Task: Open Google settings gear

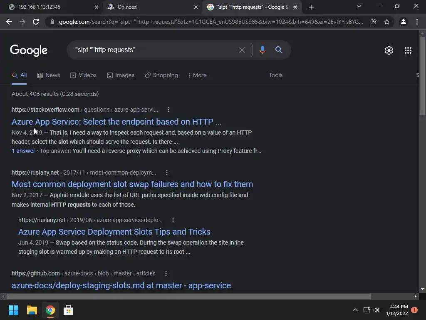Action: (389, 50)
